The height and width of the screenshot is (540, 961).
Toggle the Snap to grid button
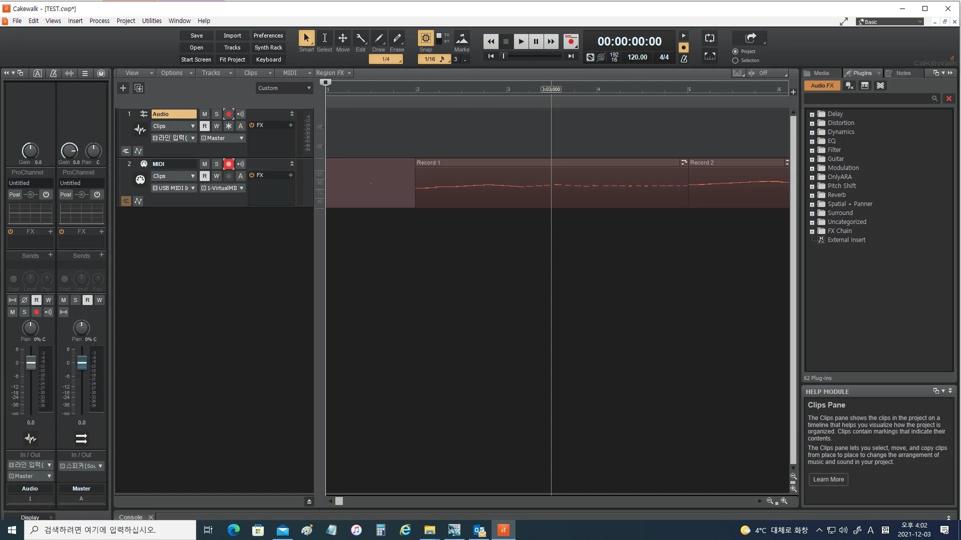(x=425, y=38)
